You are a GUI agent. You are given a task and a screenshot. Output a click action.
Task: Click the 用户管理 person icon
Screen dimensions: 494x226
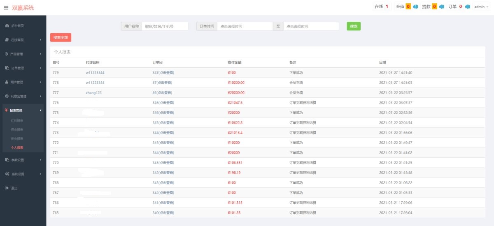tap(7, 82)
